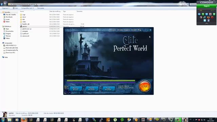
Task: Click Nova pasta in the Explorer toolbar
Action: pyautogui.click(x=41, y=8)
